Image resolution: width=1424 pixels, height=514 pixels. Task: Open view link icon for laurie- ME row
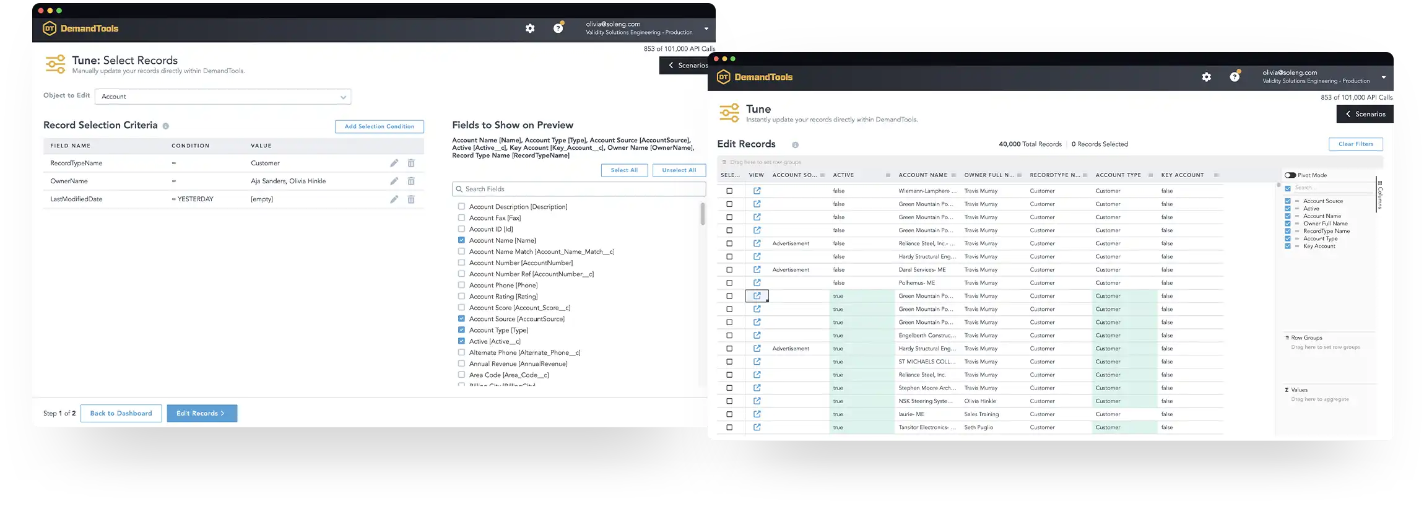pyautogui.click(x=757, y=414)
